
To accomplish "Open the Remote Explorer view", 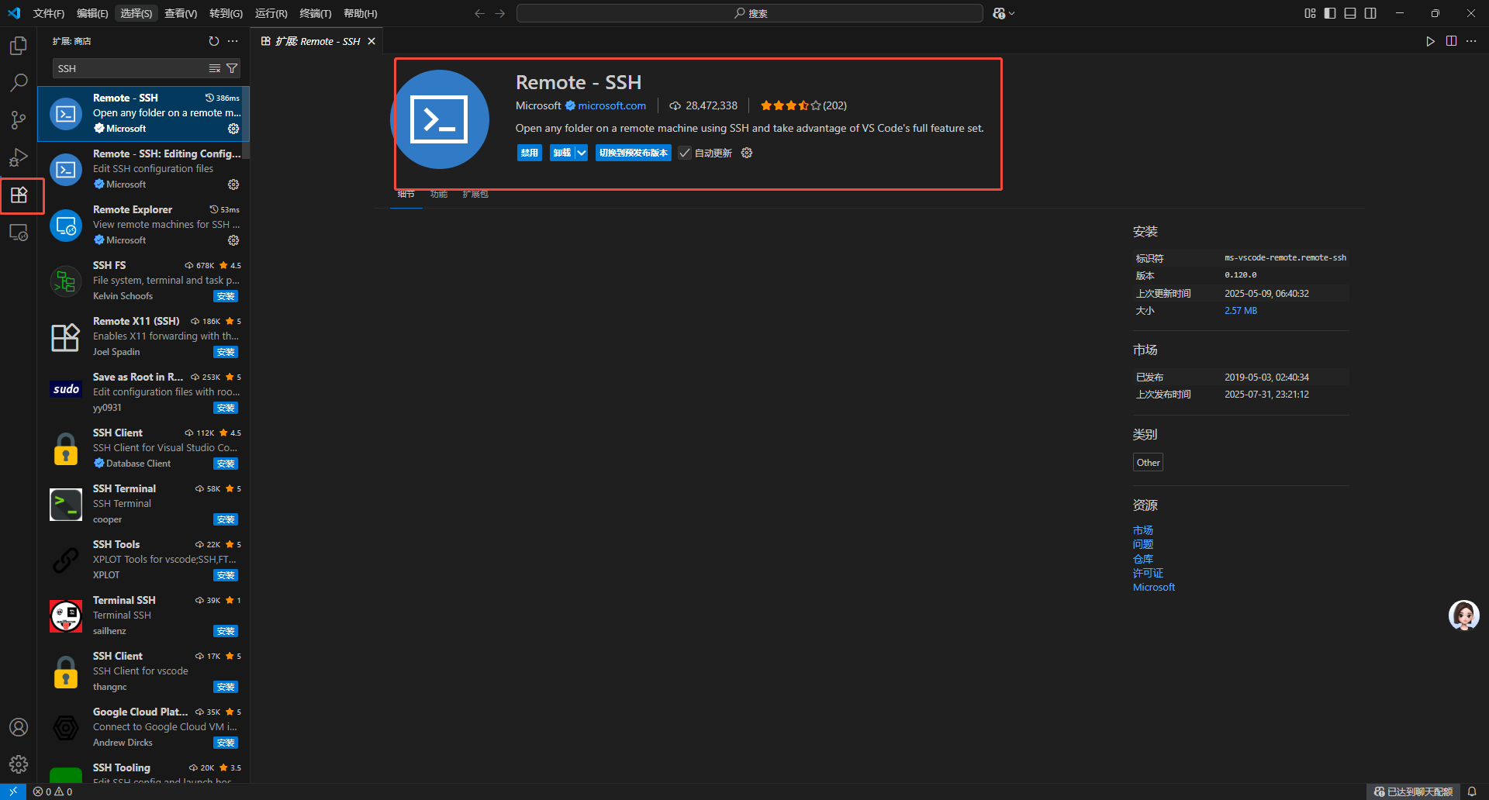I will point(19,232).
